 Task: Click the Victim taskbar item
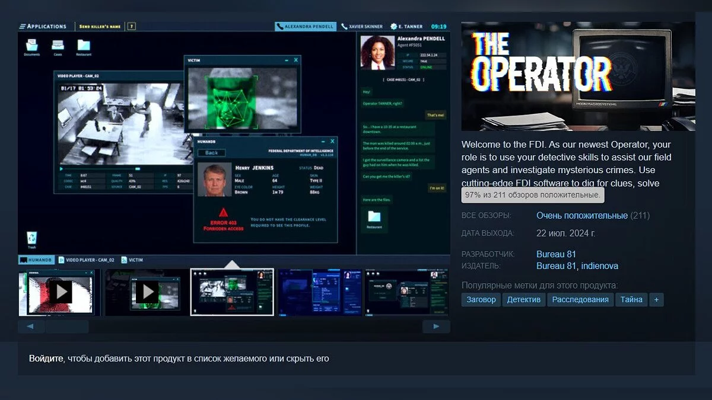click(x=132, y=260)
